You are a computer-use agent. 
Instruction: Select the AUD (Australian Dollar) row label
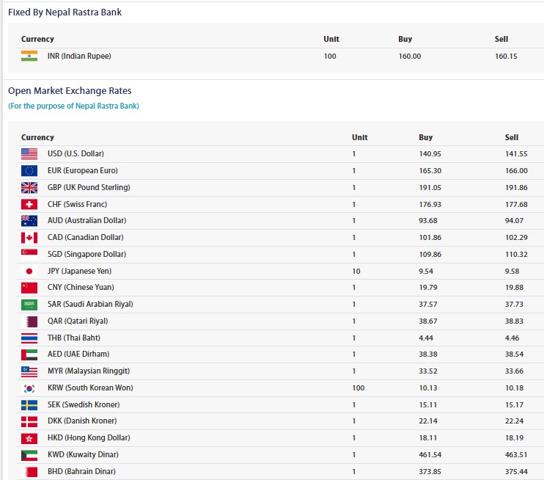[87, 221]
